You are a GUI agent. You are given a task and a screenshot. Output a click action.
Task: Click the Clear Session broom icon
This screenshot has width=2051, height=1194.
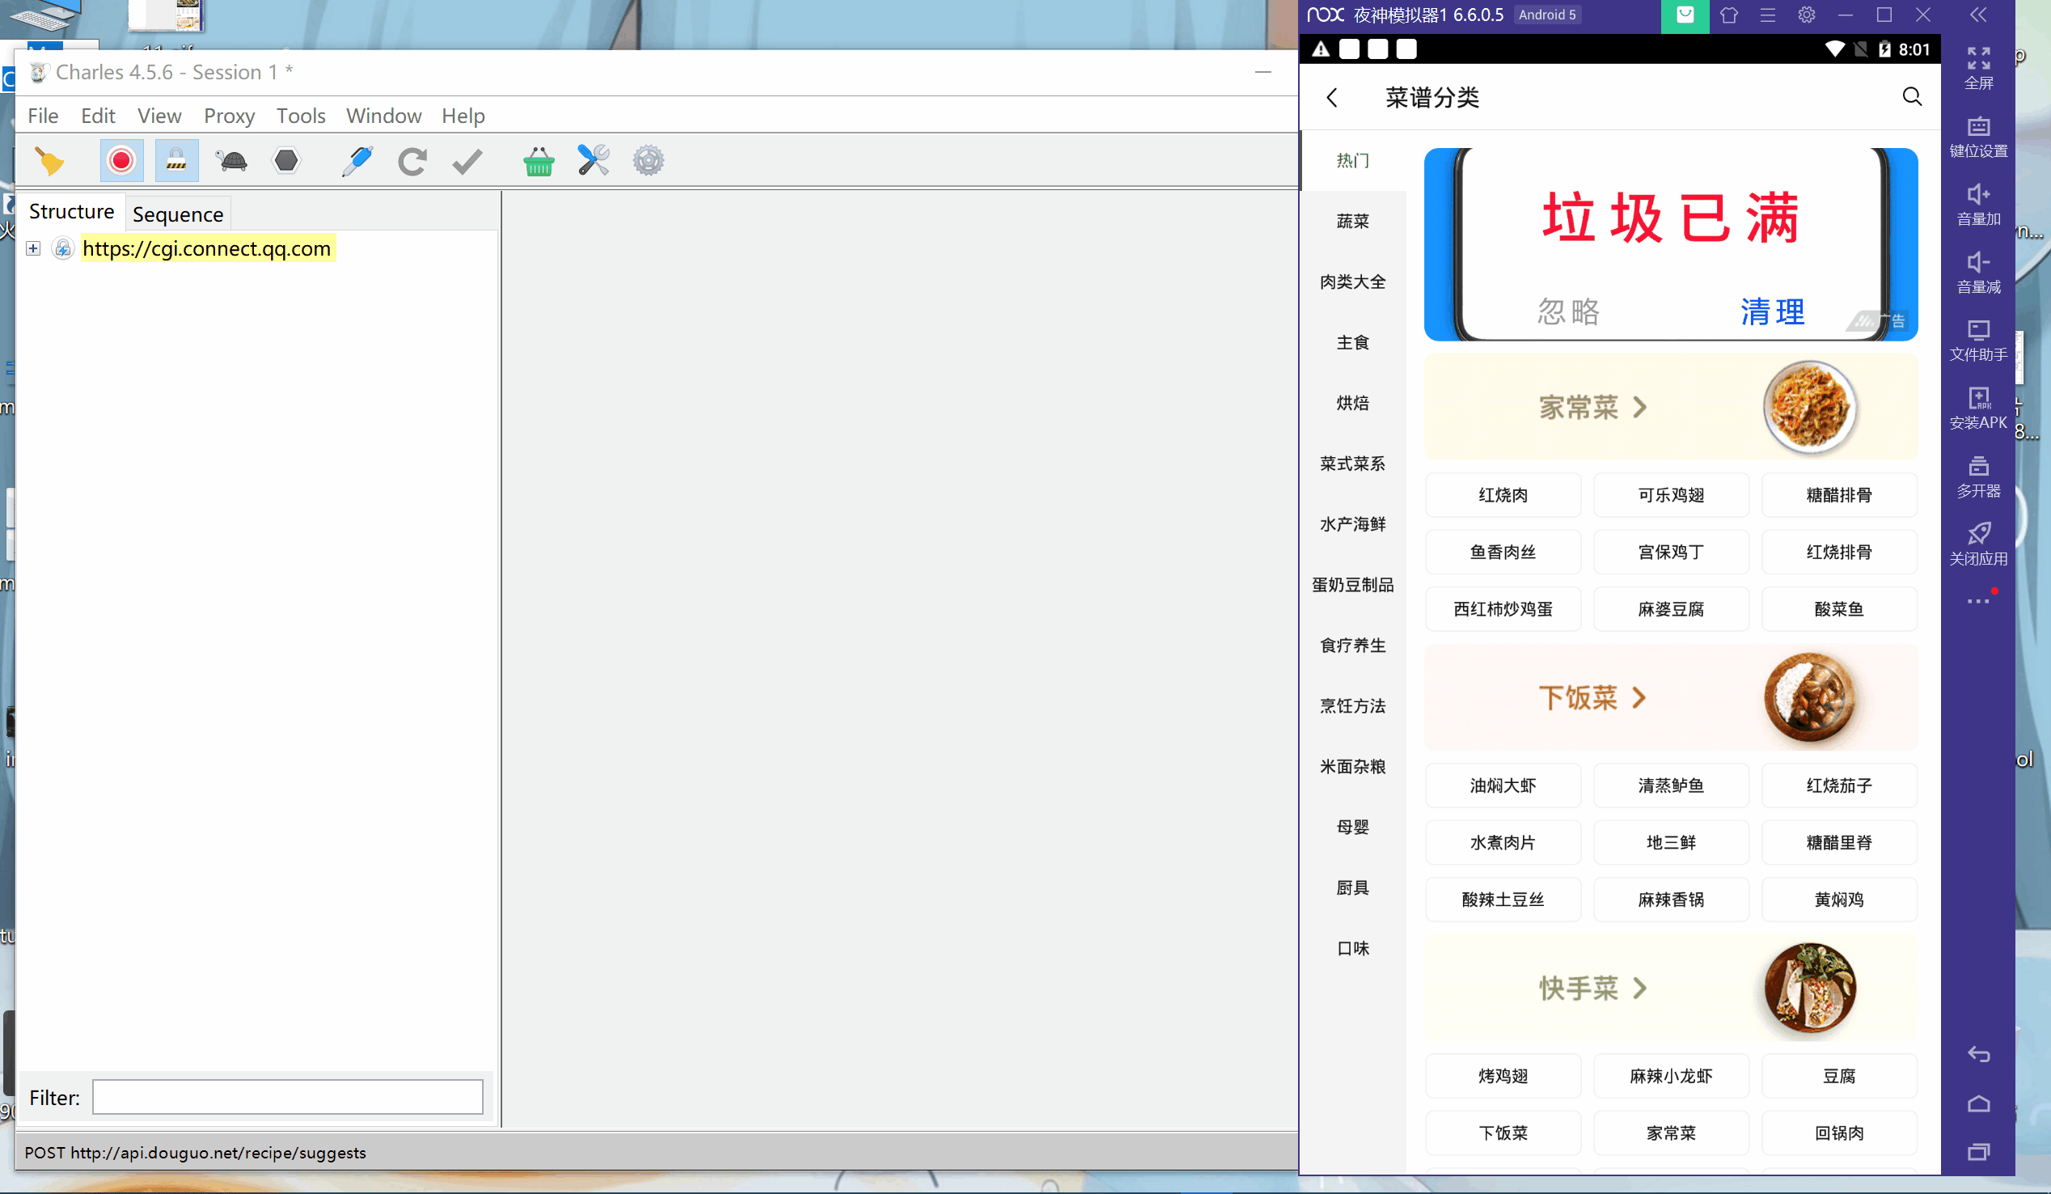(50, 161)
